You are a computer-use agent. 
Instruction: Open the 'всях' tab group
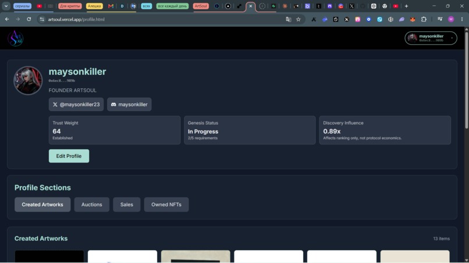pos(146,6)
